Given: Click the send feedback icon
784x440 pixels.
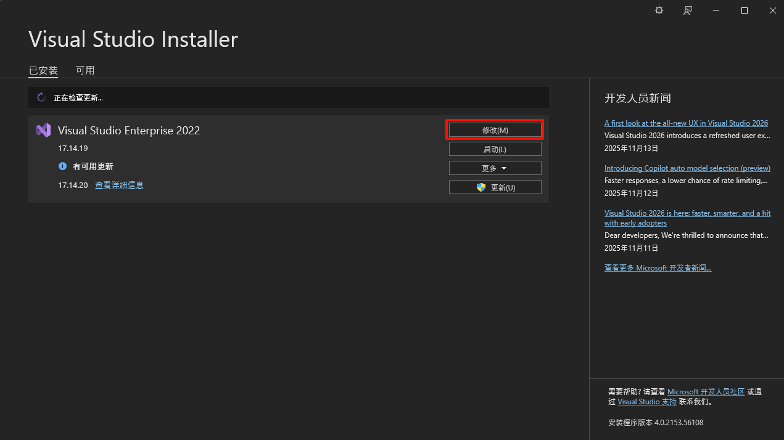Looking at the screenshot, I should click(687, 10).
